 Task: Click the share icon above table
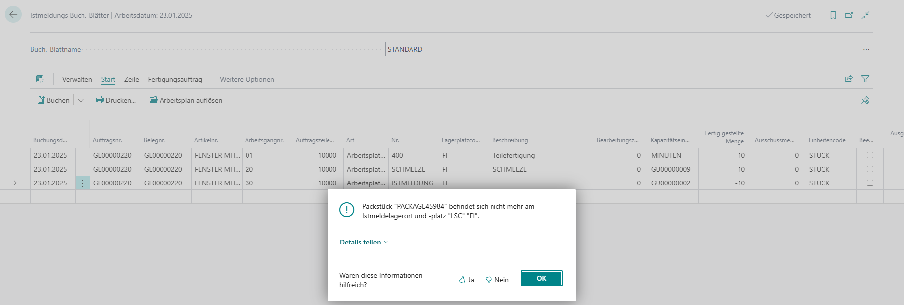tap(849, 79)
